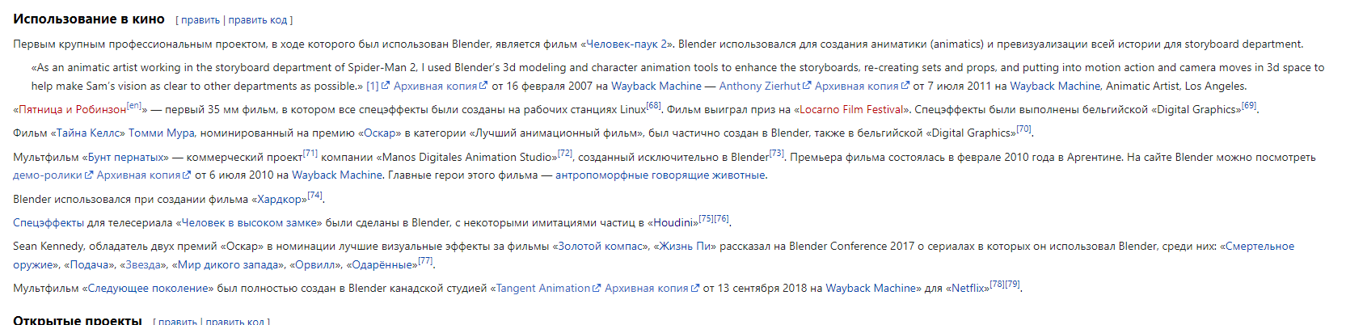
Task: Open the «Бунт пернатых» link
Action: click(x=125, y=157)
